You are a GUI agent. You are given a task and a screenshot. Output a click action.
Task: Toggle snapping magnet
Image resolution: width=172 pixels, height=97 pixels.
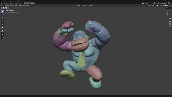click(86, 5)
